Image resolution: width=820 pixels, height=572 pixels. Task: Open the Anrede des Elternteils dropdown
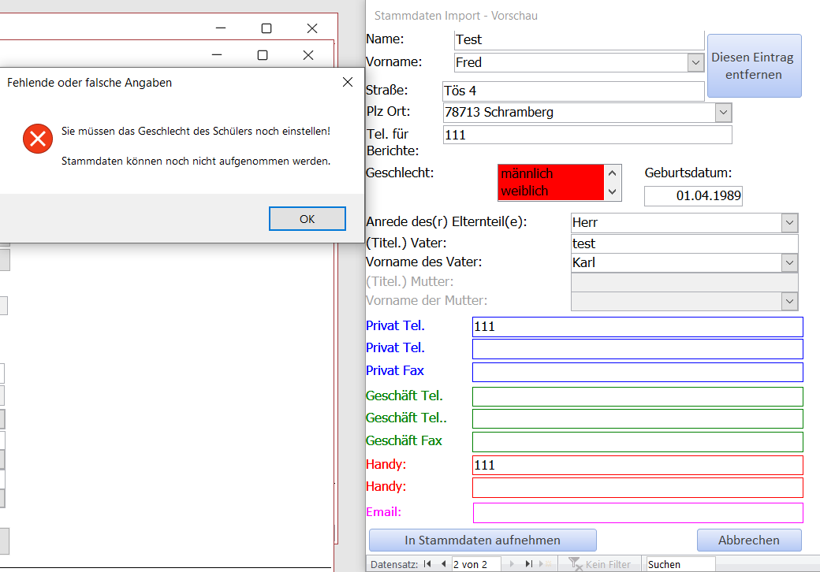coord(789,223)
